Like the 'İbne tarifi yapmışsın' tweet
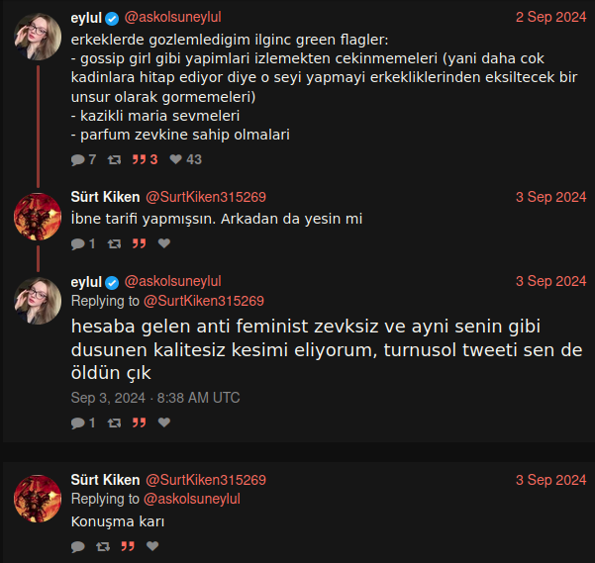 (164, 243)
